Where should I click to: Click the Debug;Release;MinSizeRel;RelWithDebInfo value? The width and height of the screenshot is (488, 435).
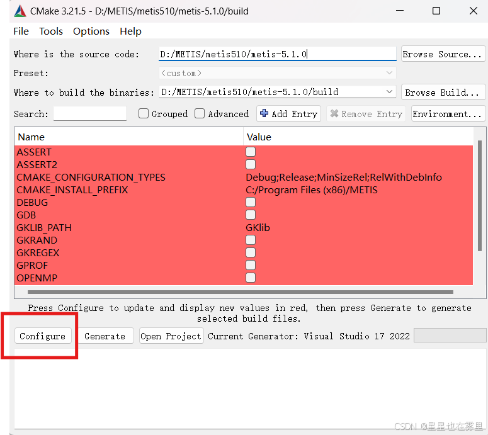344,178
